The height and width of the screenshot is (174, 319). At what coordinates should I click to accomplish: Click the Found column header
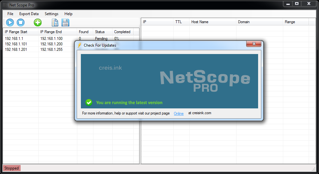85,32
